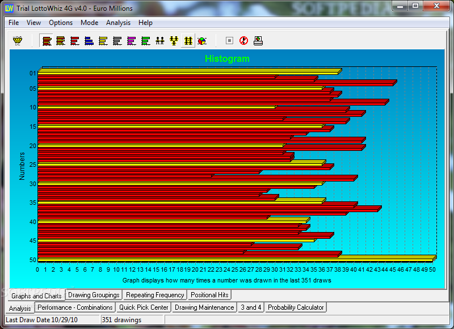Viewport: 454px width, 329px height.
Task: Click the three-people triplets icon
Action: [174, 41]
